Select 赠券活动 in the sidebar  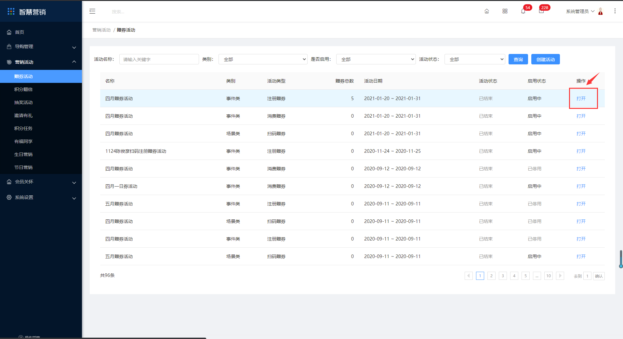(41, 76)
